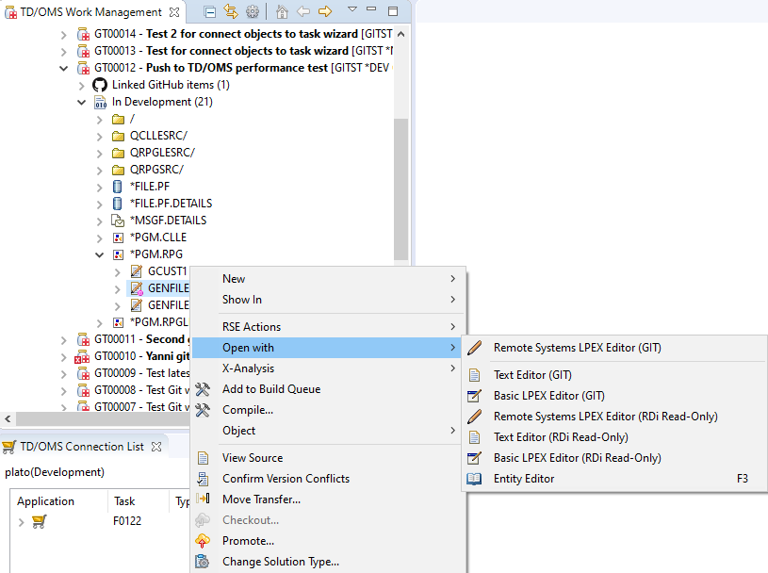Click the forward arrow navigation icon
The height and width of the screenshot is (573, 768).
tap(325, 11)
